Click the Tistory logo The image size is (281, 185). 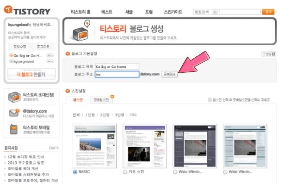(27, 10)
